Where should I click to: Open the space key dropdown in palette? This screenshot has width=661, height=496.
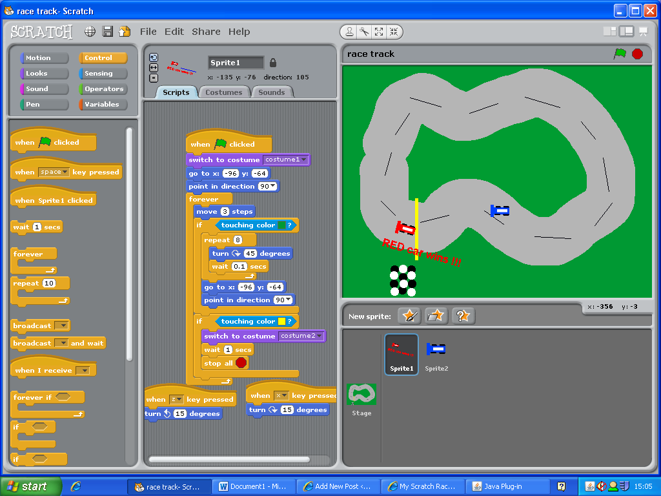54,172
